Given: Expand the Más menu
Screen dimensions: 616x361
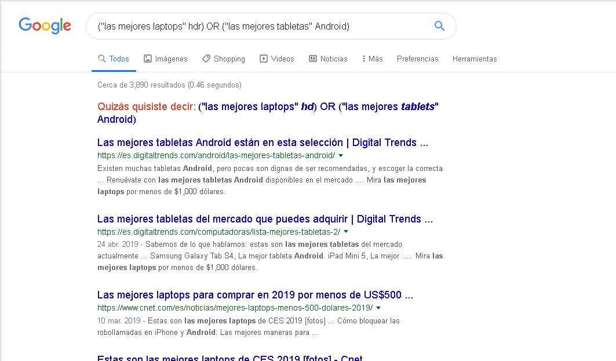Looking at the screenshot, I should point(372,59).
